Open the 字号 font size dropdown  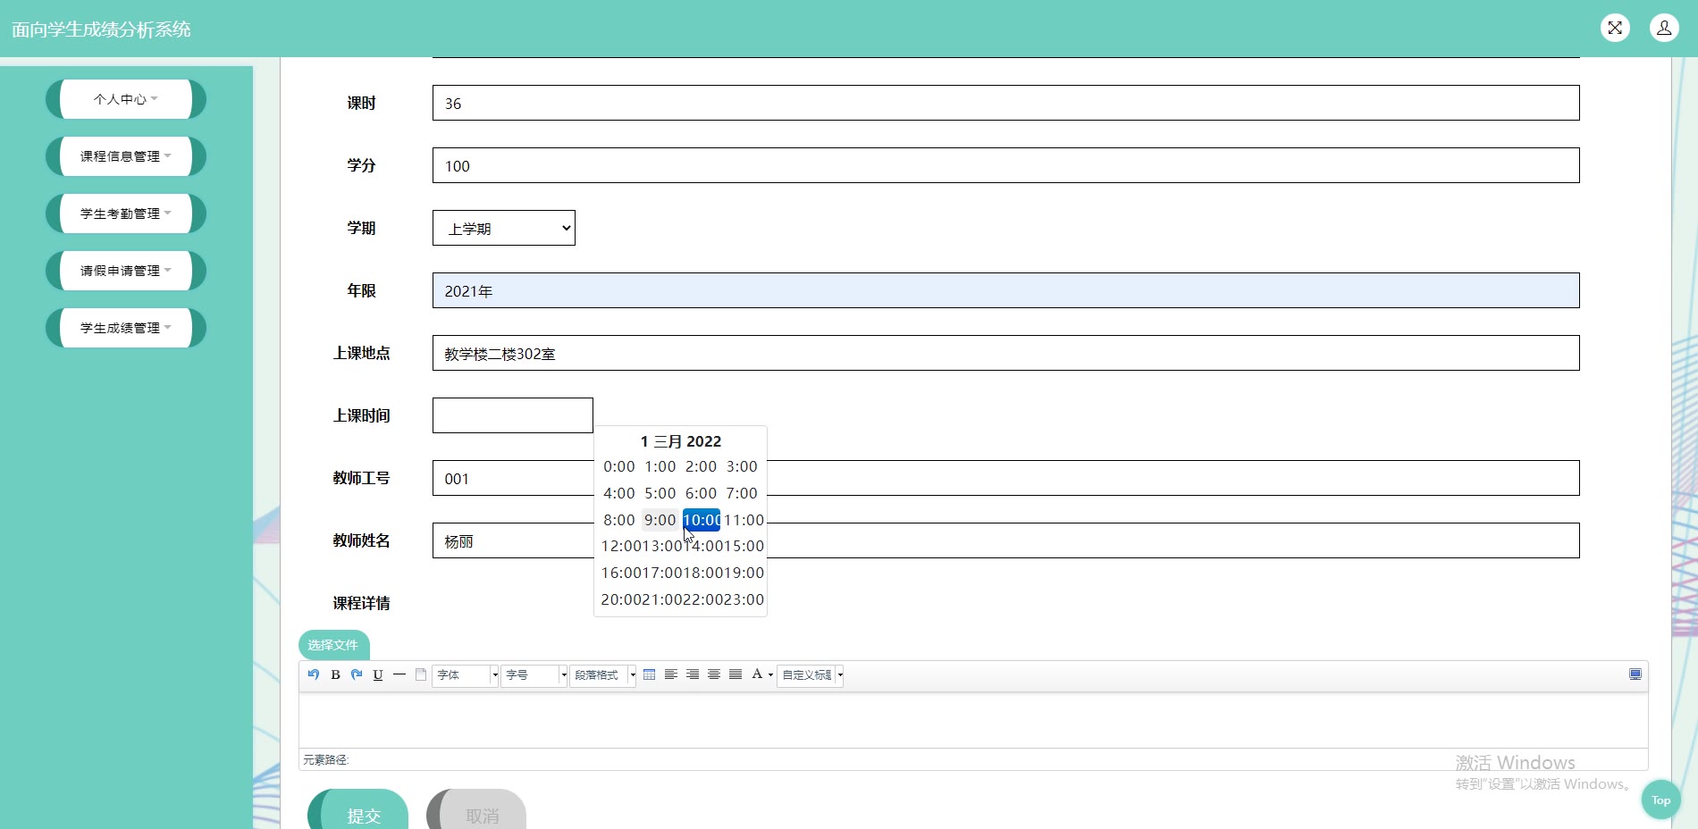point(534,675)
